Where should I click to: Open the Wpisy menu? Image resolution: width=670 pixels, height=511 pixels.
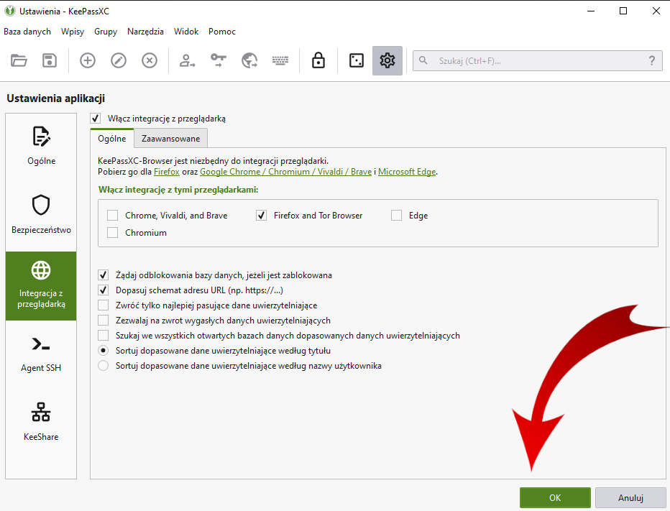click(73, 32)
